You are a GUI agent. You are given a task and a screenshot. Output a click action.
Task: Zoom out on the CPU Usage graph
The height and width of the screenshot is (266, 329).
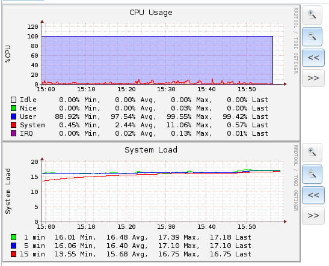[x=312, y=37]
